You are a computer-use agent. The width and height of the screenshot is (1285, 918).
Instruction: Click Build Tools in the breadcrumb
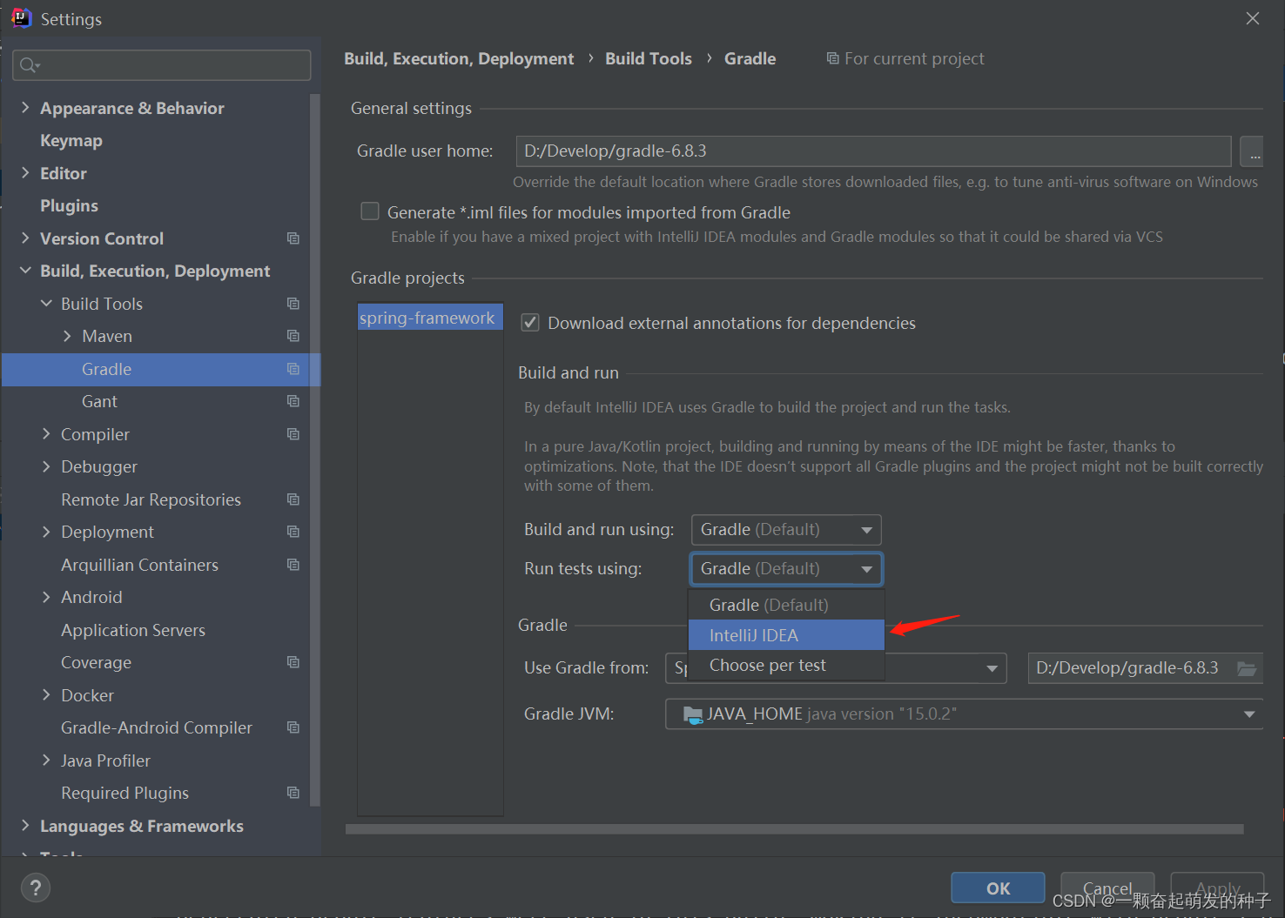[x=649, y=58]
